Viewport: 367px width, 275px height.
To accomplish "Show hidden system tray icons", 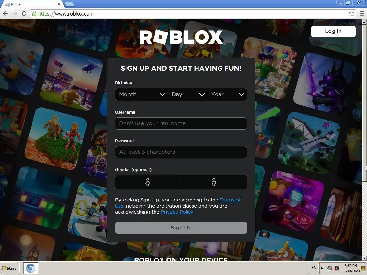I will point(322,268).
